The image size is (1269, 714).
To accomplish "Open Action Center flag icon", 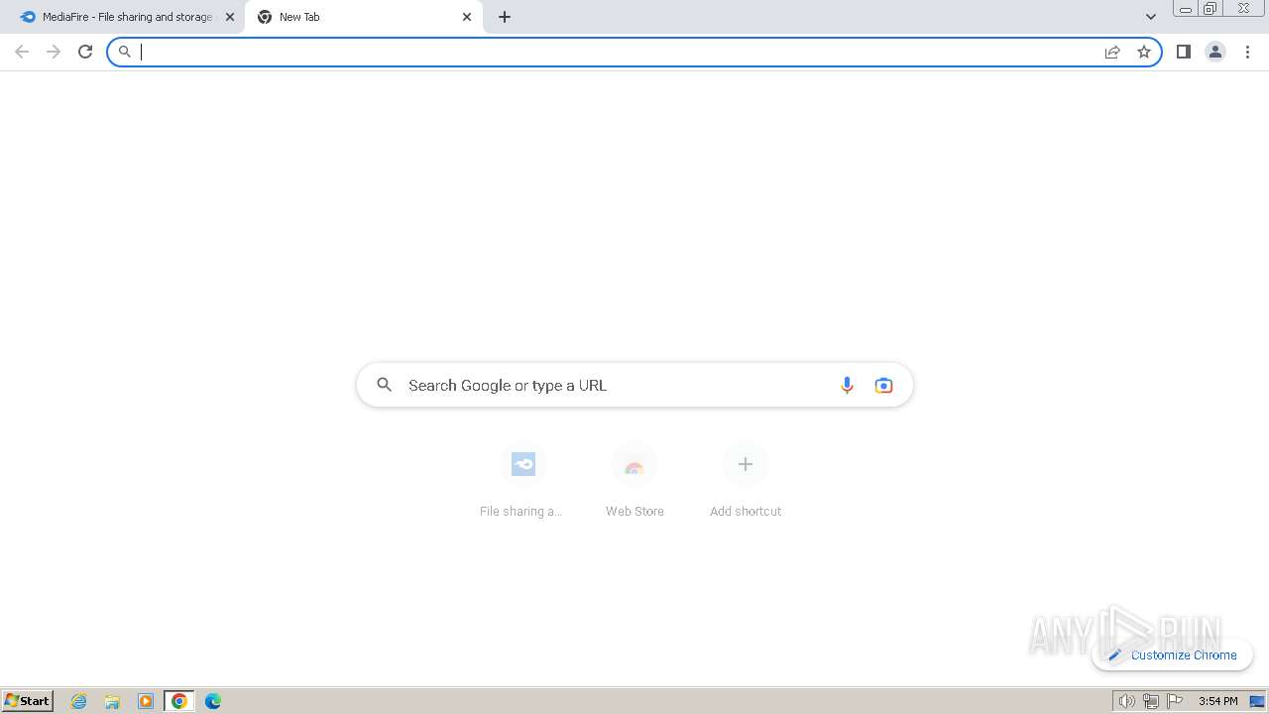I will coord(1175,701).
